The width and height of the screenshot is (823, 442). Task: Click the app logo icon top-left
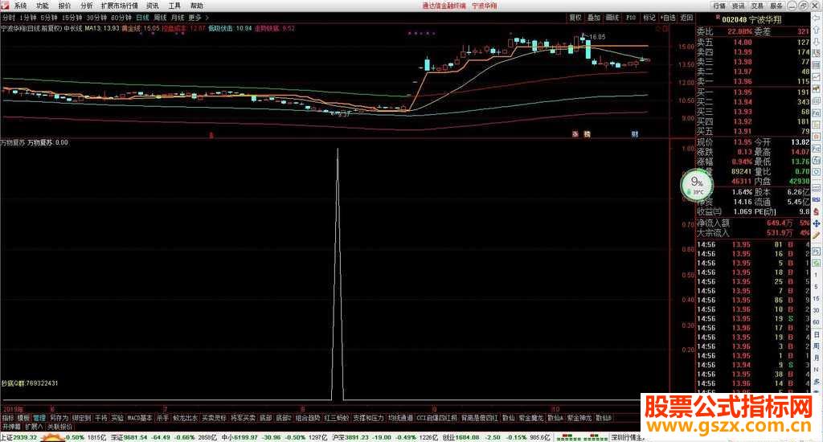coord(6,6)
